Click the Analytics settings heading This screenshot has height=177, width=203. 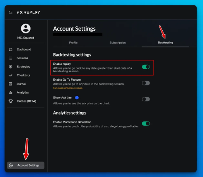pos(69,113)
